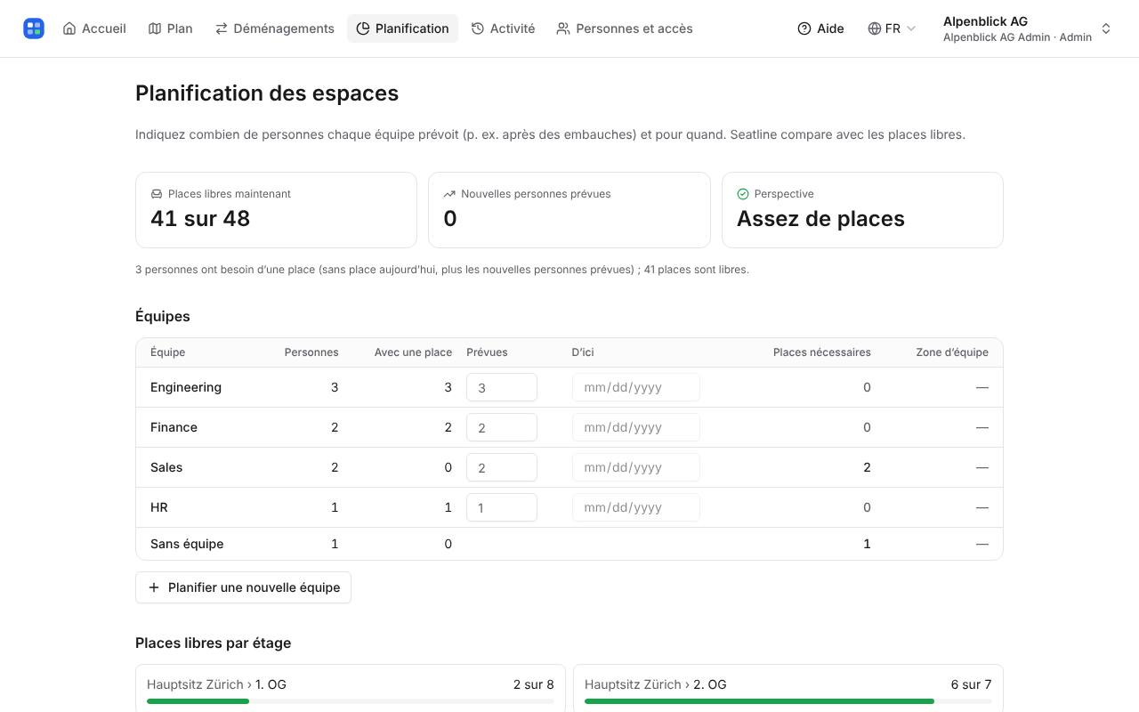Expand the Alpenblick AG account switcher

point(1028,28)
